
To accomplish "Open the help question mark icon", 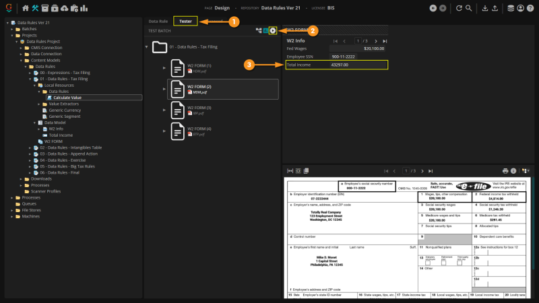I will click(x=530, y=8).
